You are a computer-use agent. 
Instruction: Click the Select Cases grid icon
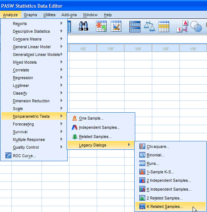(164, 26)
